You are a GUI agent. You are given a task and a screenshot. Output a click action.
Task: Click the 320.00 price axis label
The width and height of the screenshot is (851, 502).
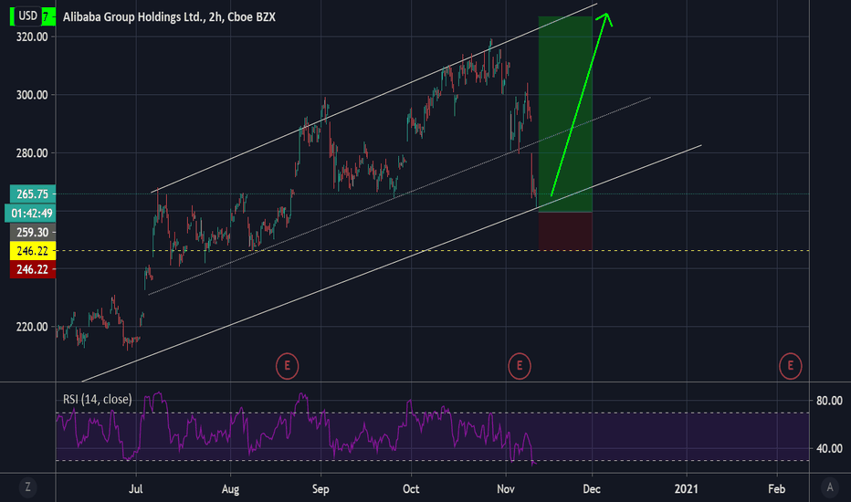[x=32, y=37]
